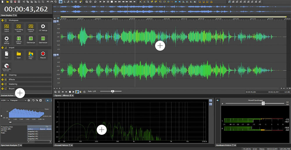291x150 pixels.
Task: Toggle the speaker icon in Hardware Meters
Action: [x=218, y=100]
